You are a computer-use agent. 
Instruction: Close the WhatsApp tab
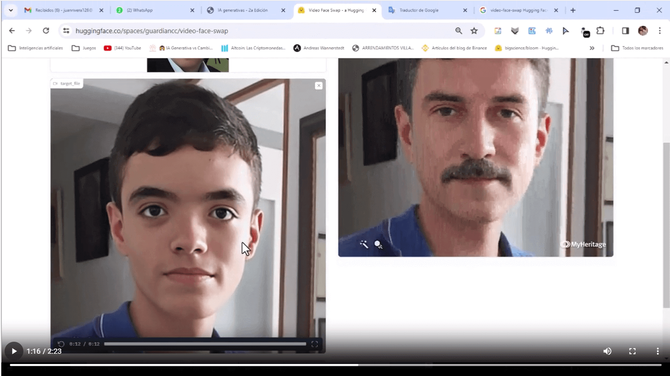tap(192, 10)
